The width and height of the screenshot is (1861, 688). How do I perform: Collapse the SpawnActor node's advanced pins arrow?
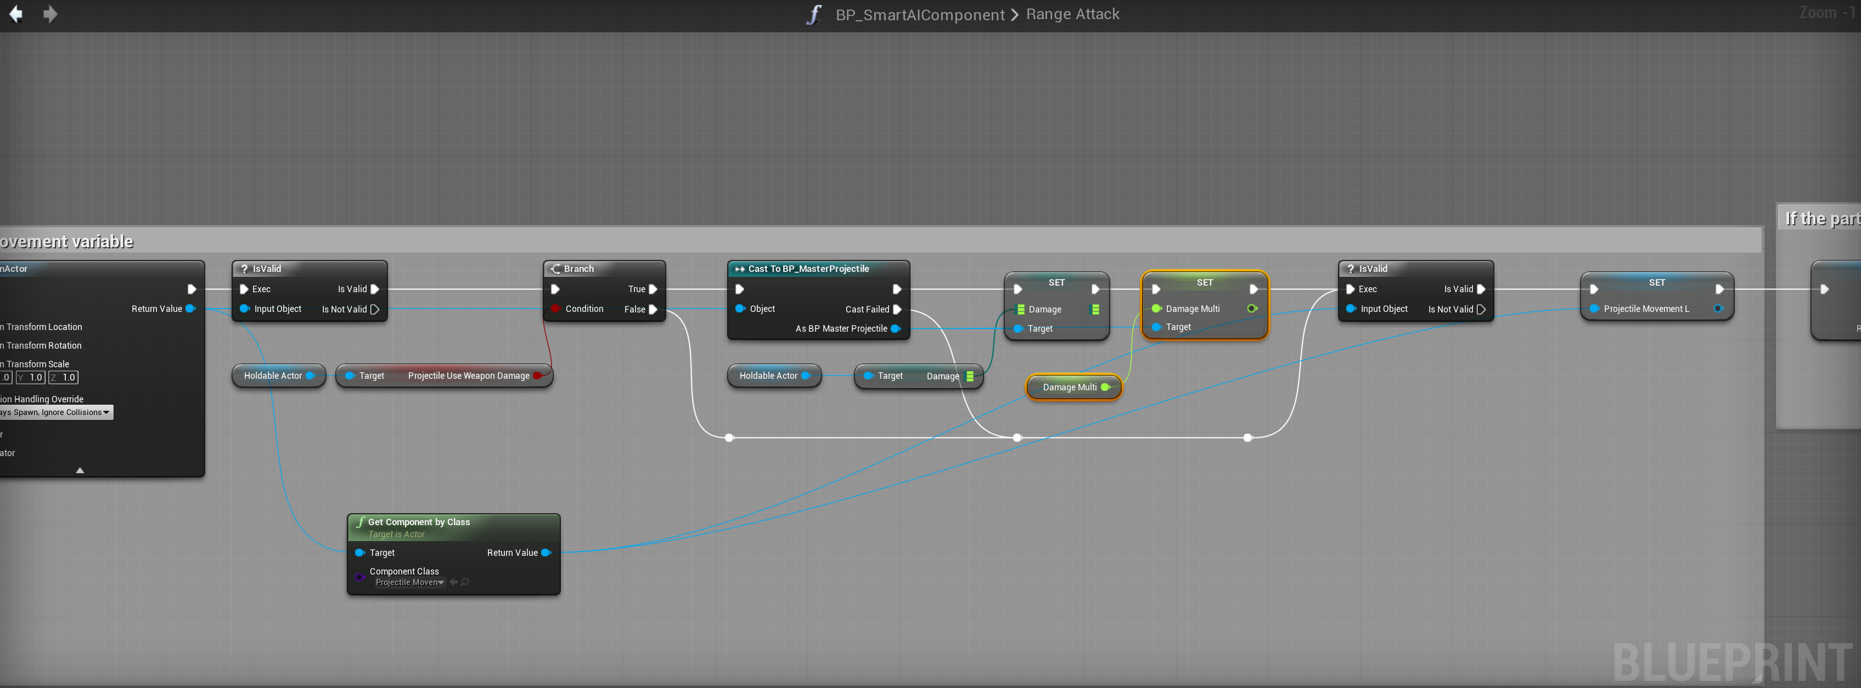pos(80,470)
